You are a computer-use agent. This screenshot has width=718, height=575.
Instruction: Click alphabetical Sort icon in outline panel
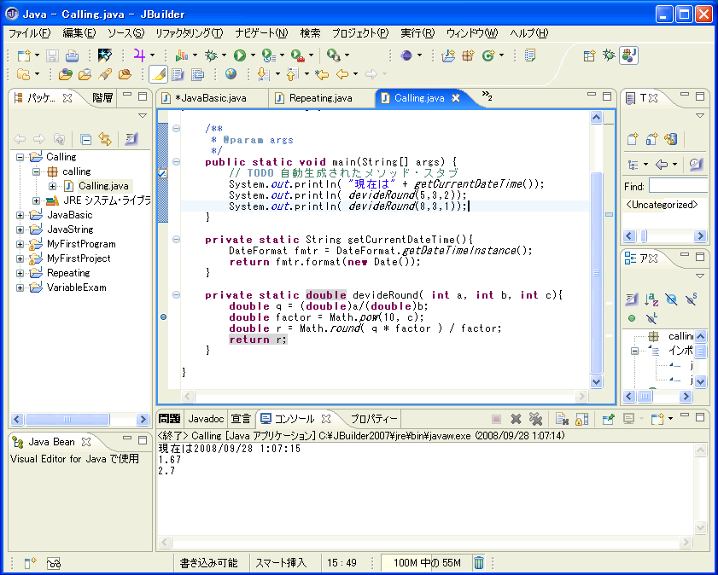tap(651, 299)
